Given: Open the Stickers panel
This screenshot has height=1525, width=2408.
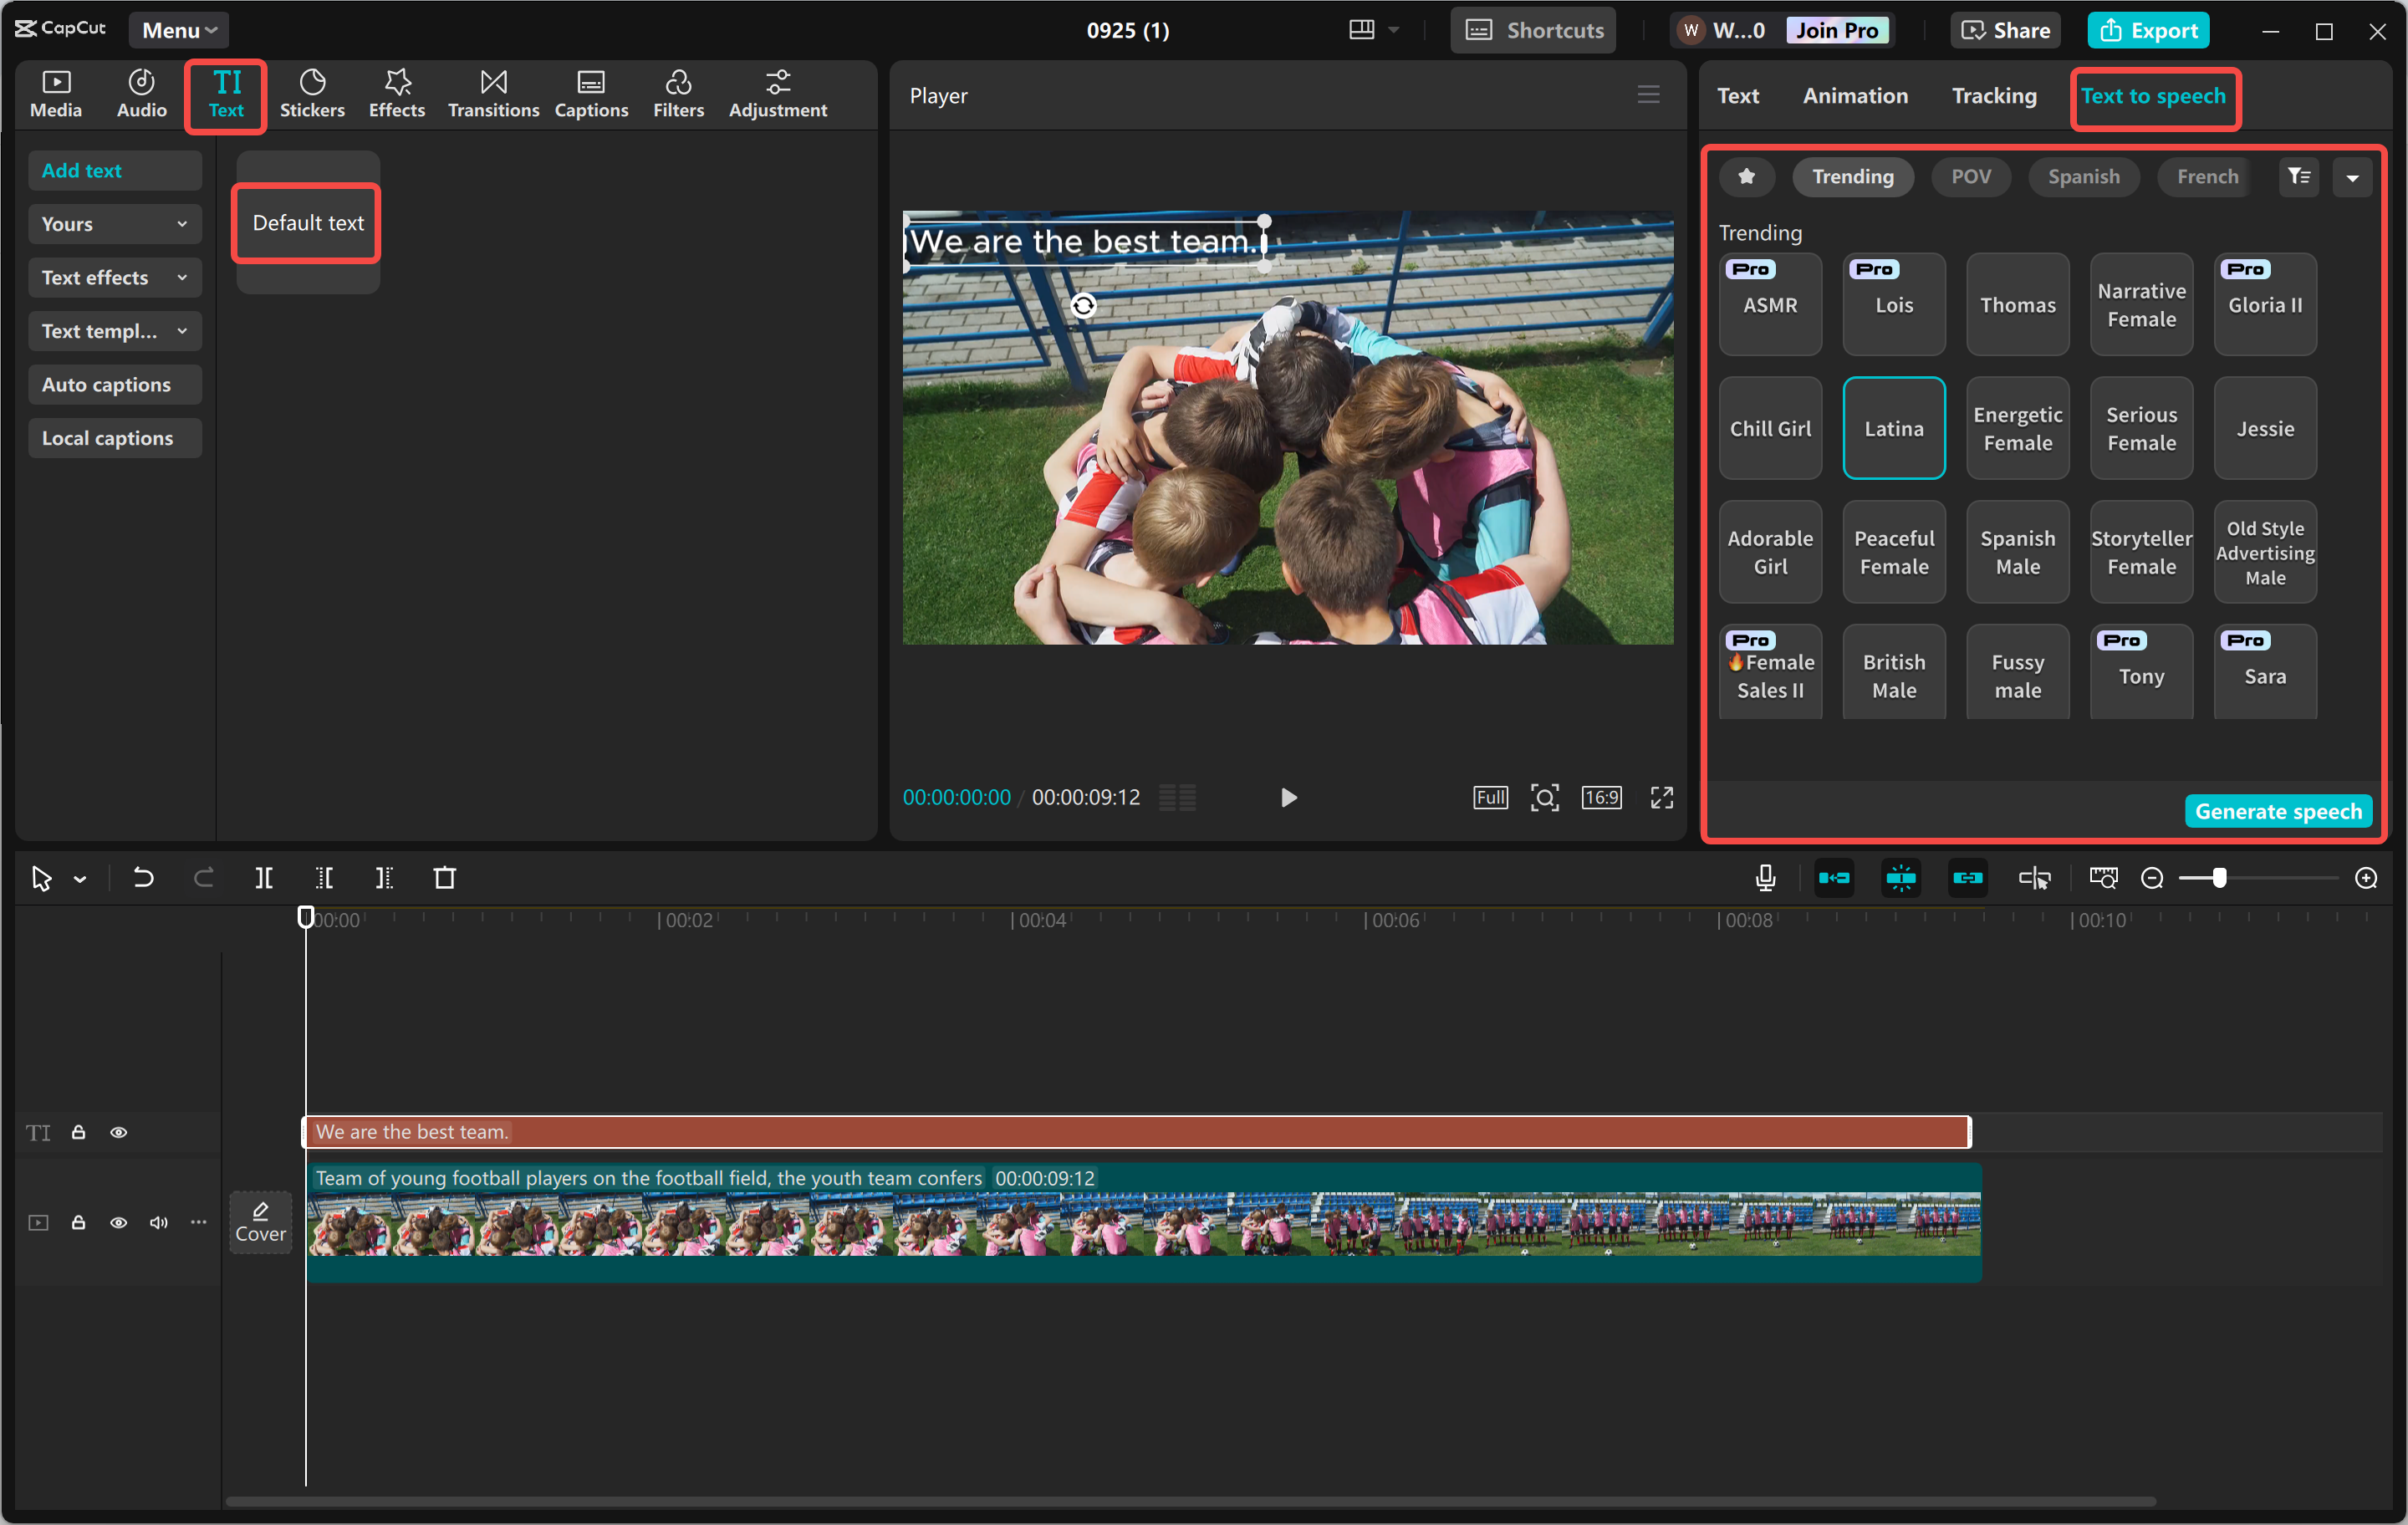Looking at the screenshot, I should coord(312,94).
